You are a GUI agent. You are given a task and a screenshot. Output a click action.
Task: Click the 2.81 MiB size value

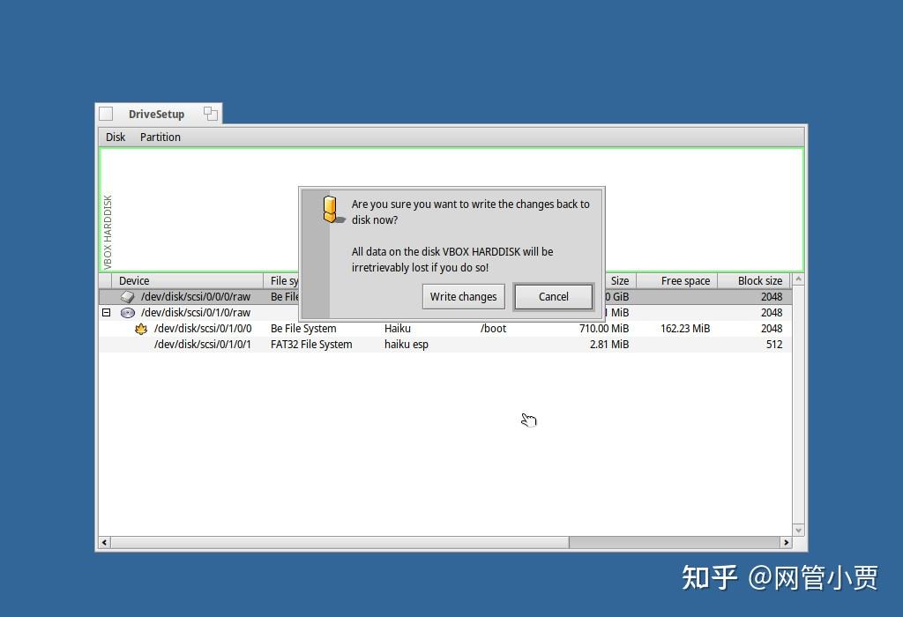[x=609, y=344]
